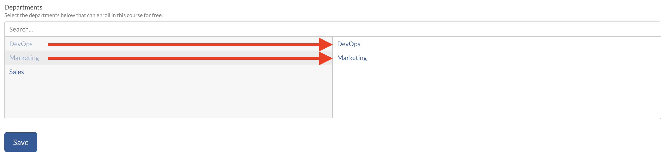671x157 pixels.
Task: Click the red arrowhead pointing at DevOps
Action: [x=325, y=44]
